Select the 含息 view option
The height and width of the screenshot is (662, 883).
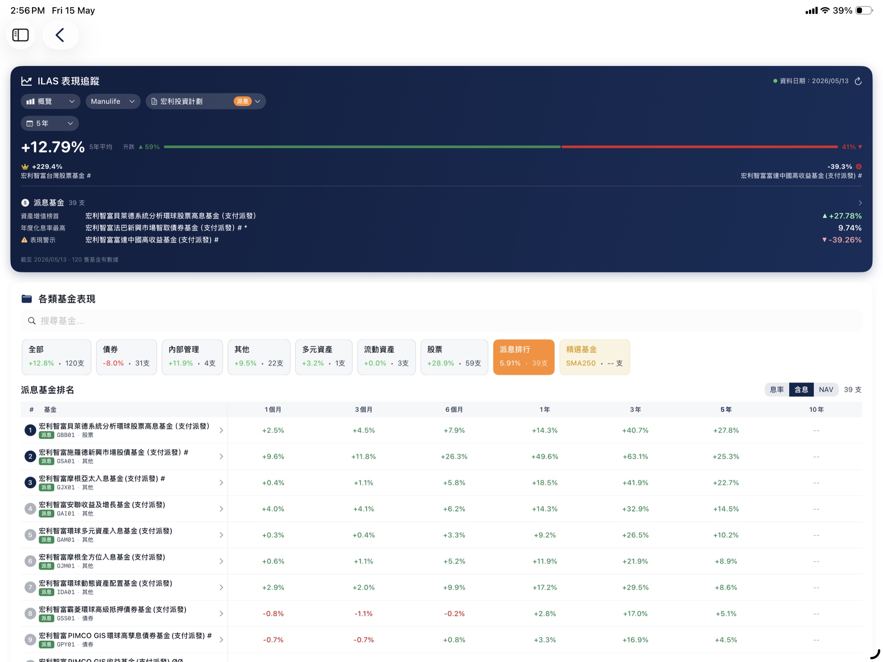click(x=801, y=389)
